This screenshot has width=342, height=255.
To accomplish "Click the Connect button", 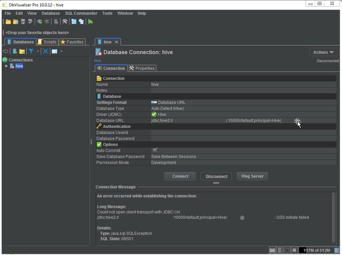I will [x=180, y=176].
